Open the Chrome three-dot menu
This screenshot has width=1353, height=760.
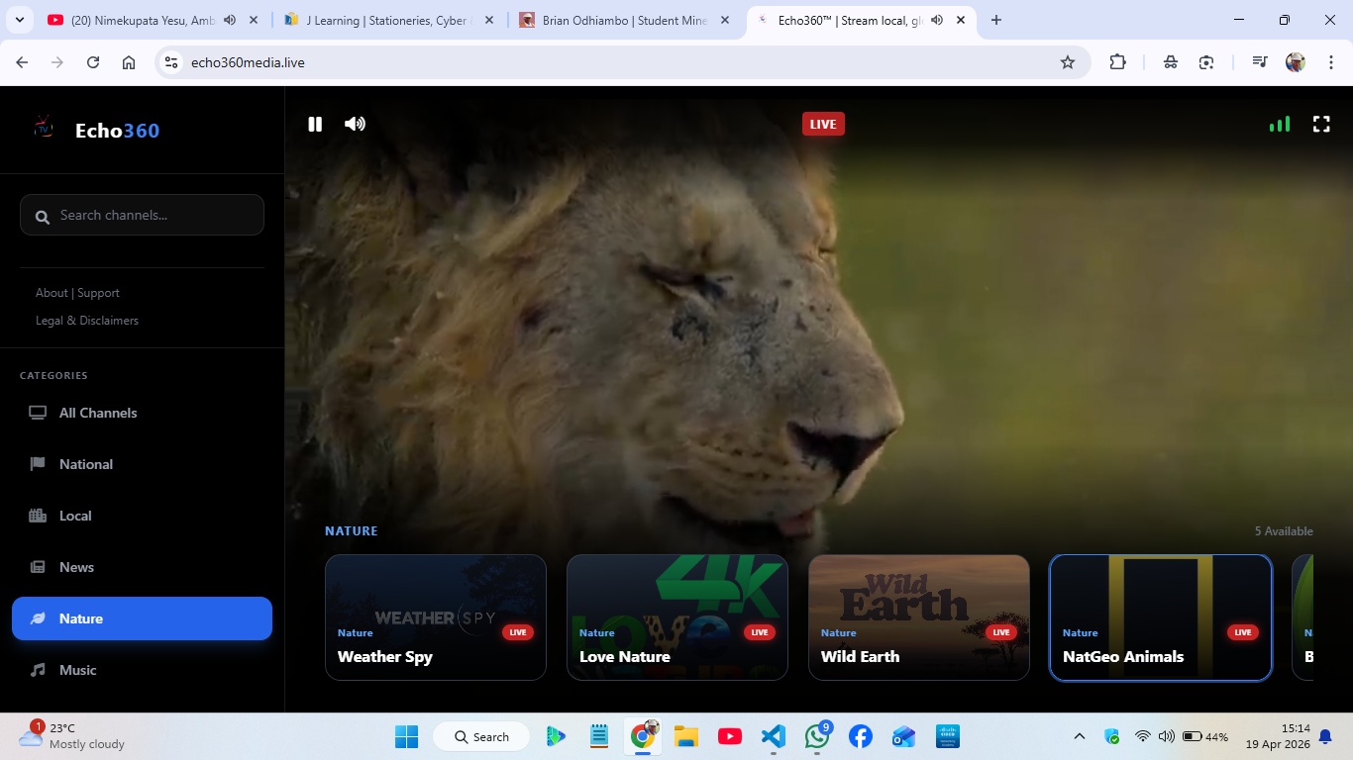pos(1330,62)
